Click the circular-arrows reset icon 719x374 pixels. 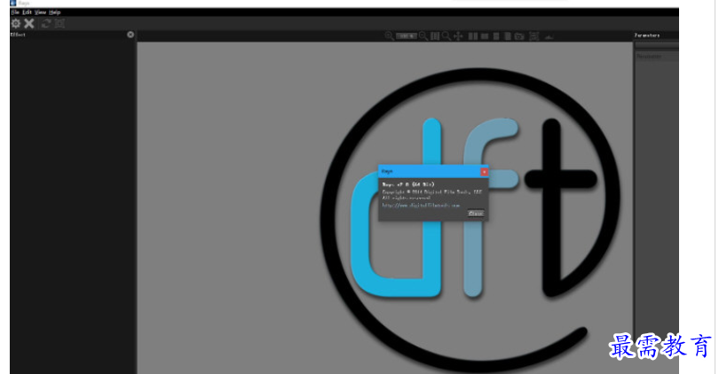click(45, 23)
